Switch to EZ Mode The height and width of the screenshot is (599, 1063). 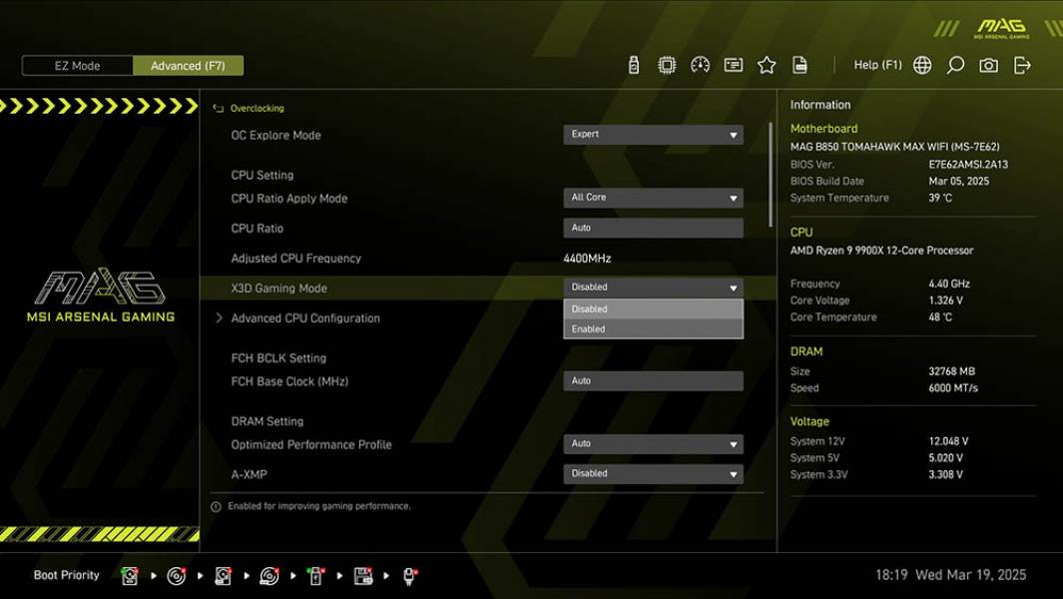77,66
